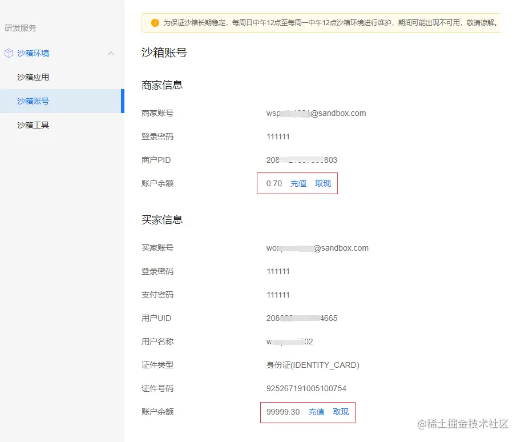Viewport: 521px width, 442px height.
Task: Open the 沙箱应用 menu item
Action: point(33,77)
